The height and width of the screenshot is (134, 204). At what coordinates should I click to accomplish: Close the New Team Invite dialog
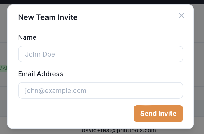coord(182,15)
